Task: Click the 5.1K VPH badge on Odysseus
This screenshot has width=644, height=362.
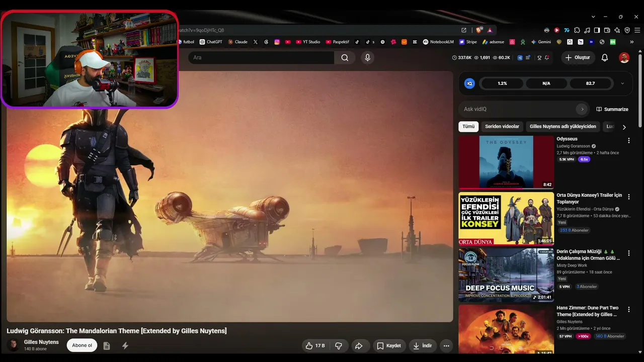Action: tap(567, 159)
